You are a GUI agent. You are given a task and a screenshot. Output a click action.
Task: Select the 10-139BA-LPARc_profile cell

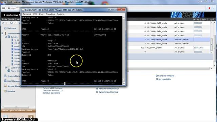point(157,35)
